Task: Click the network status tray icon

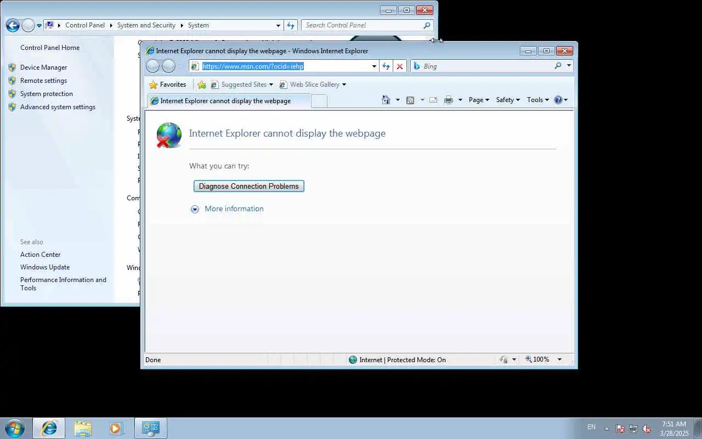Action: click(633, 429)
